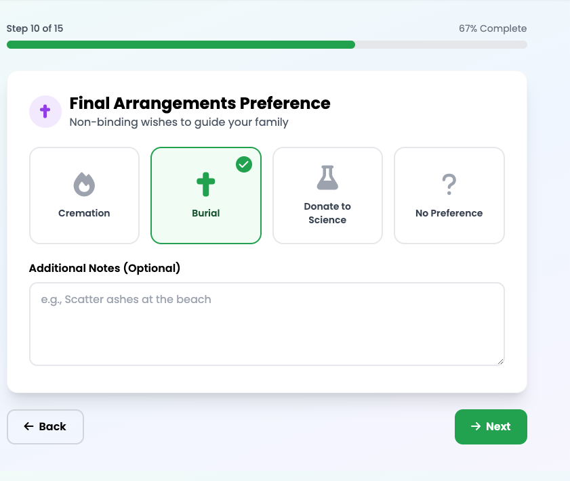Select the Cremation option label
Image resolution: width=570 pixels, height=481 pixels.
click(x=84, y=213)
